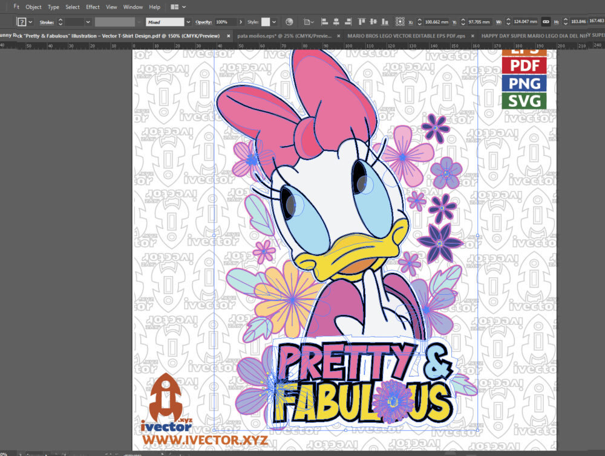605x456 pixels.
Task: Click the Opacity 100% field
Action: (x=225, y=22)
